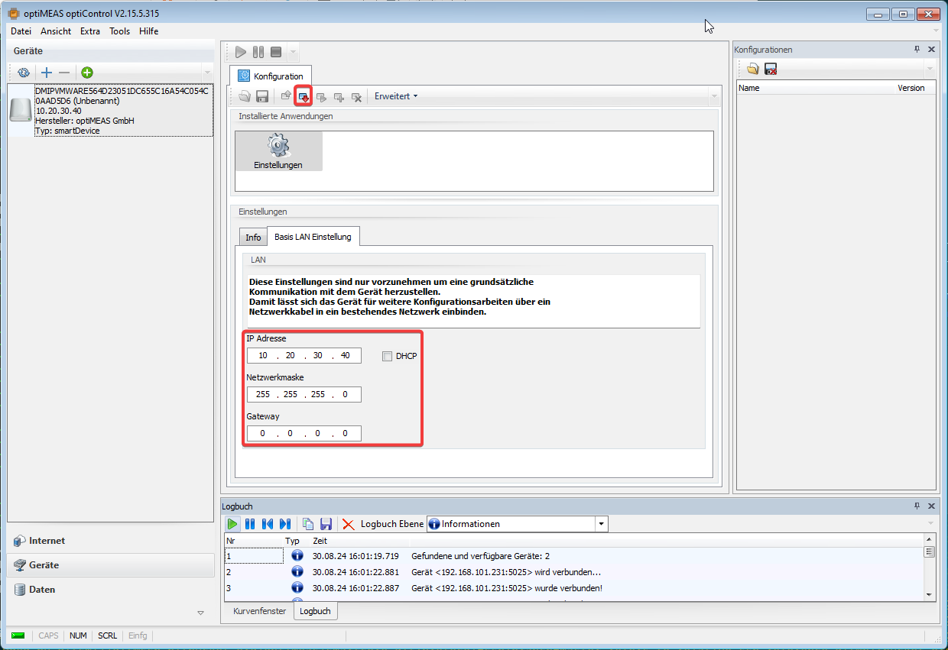The width and height of the screenshot is (948, 650).
Task: Open the Daten navigation section
Action: [x=110, y=590]
